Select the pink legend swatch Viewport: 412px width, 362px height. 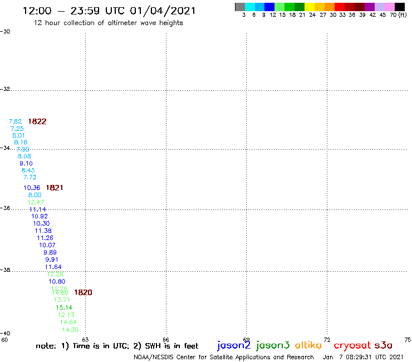coord(389,7)
